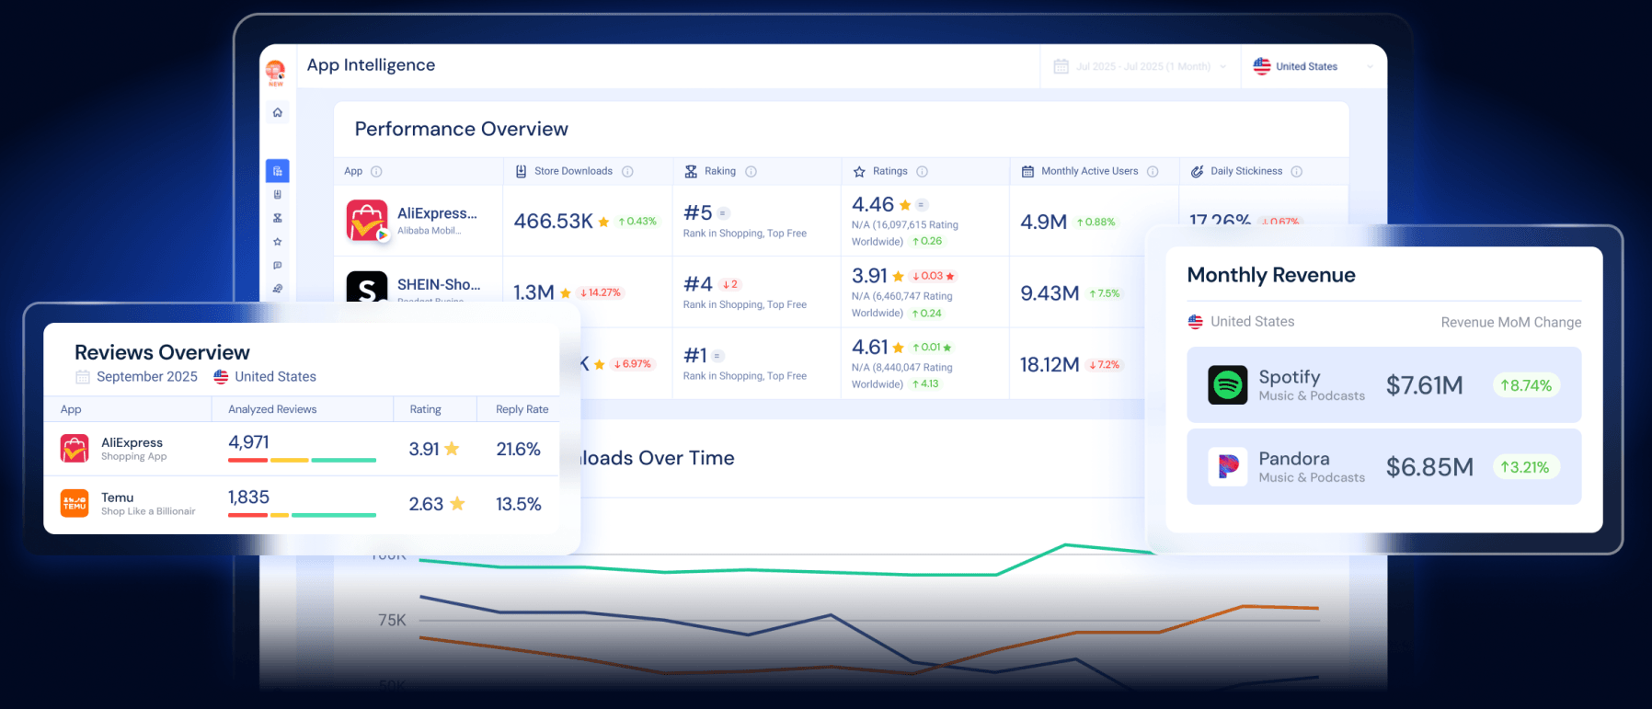Open the United States country dropdown
Screen dimensions: 1652x709
(1313, 66)
